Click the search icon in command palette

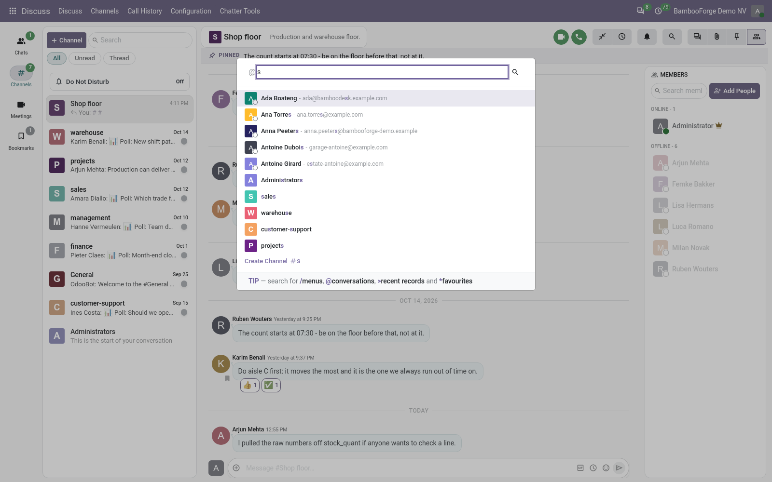point(515,72)
